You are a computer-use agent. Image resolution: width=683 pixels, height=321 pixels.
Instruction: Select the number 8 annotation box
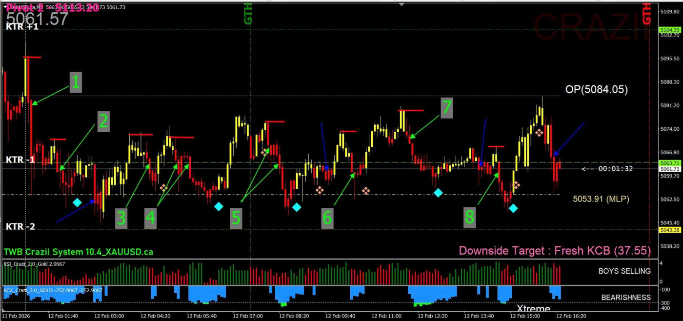[469, 217]
